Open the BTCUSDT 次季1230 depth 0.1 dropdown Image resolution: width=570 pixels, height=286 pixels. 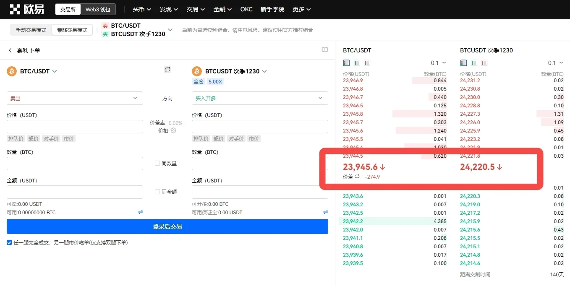click(555, 63)
